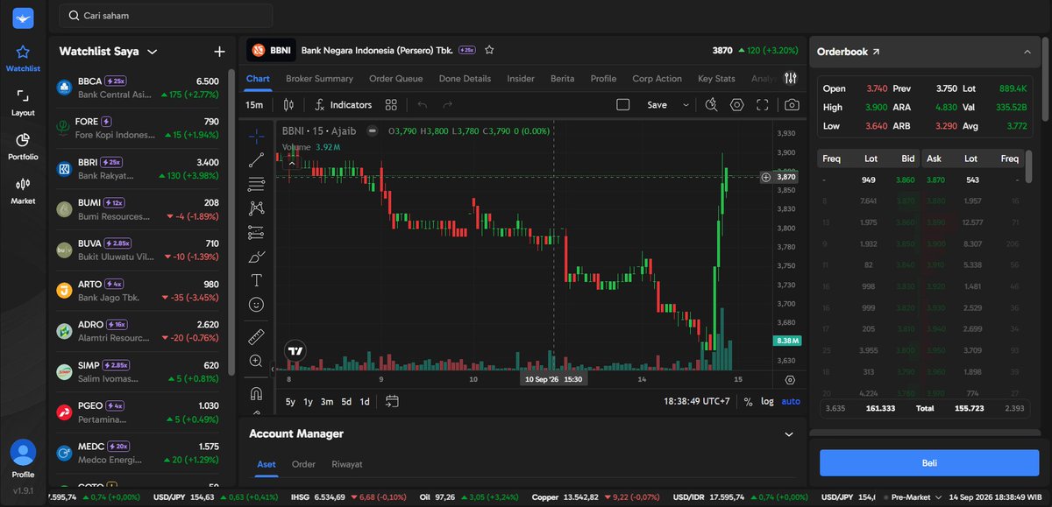The image size is (1052, 507).
Task: Select the text annotation tool
Action: (x=256, y=280)
